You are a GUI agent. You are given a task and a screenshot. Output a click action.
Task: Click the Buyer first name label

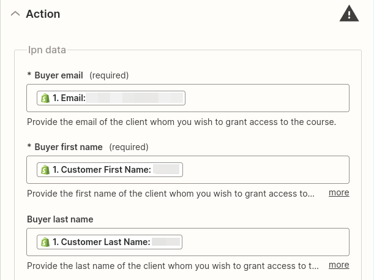tap(69, 147)
